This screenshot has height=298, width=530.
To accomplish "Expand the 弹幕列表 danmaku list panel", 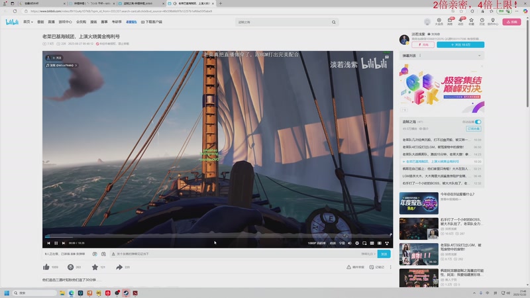I will tap(479, 56).
